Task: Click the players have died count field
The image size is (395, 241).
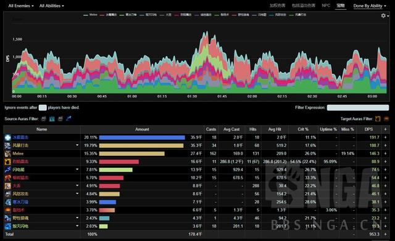Action: point(43,108)
